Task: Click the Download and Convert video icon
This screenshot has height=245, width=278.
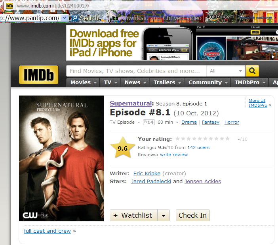Action: pos(115,18)
